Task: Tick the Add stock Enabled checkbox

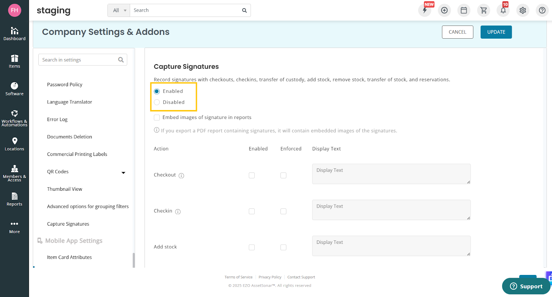Action: 252,247
